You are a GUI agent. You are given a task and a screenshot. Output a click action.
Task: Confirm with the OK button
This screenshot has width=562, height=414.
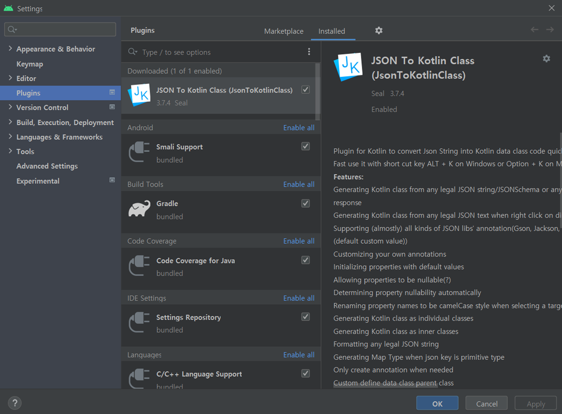click(437, 403)
